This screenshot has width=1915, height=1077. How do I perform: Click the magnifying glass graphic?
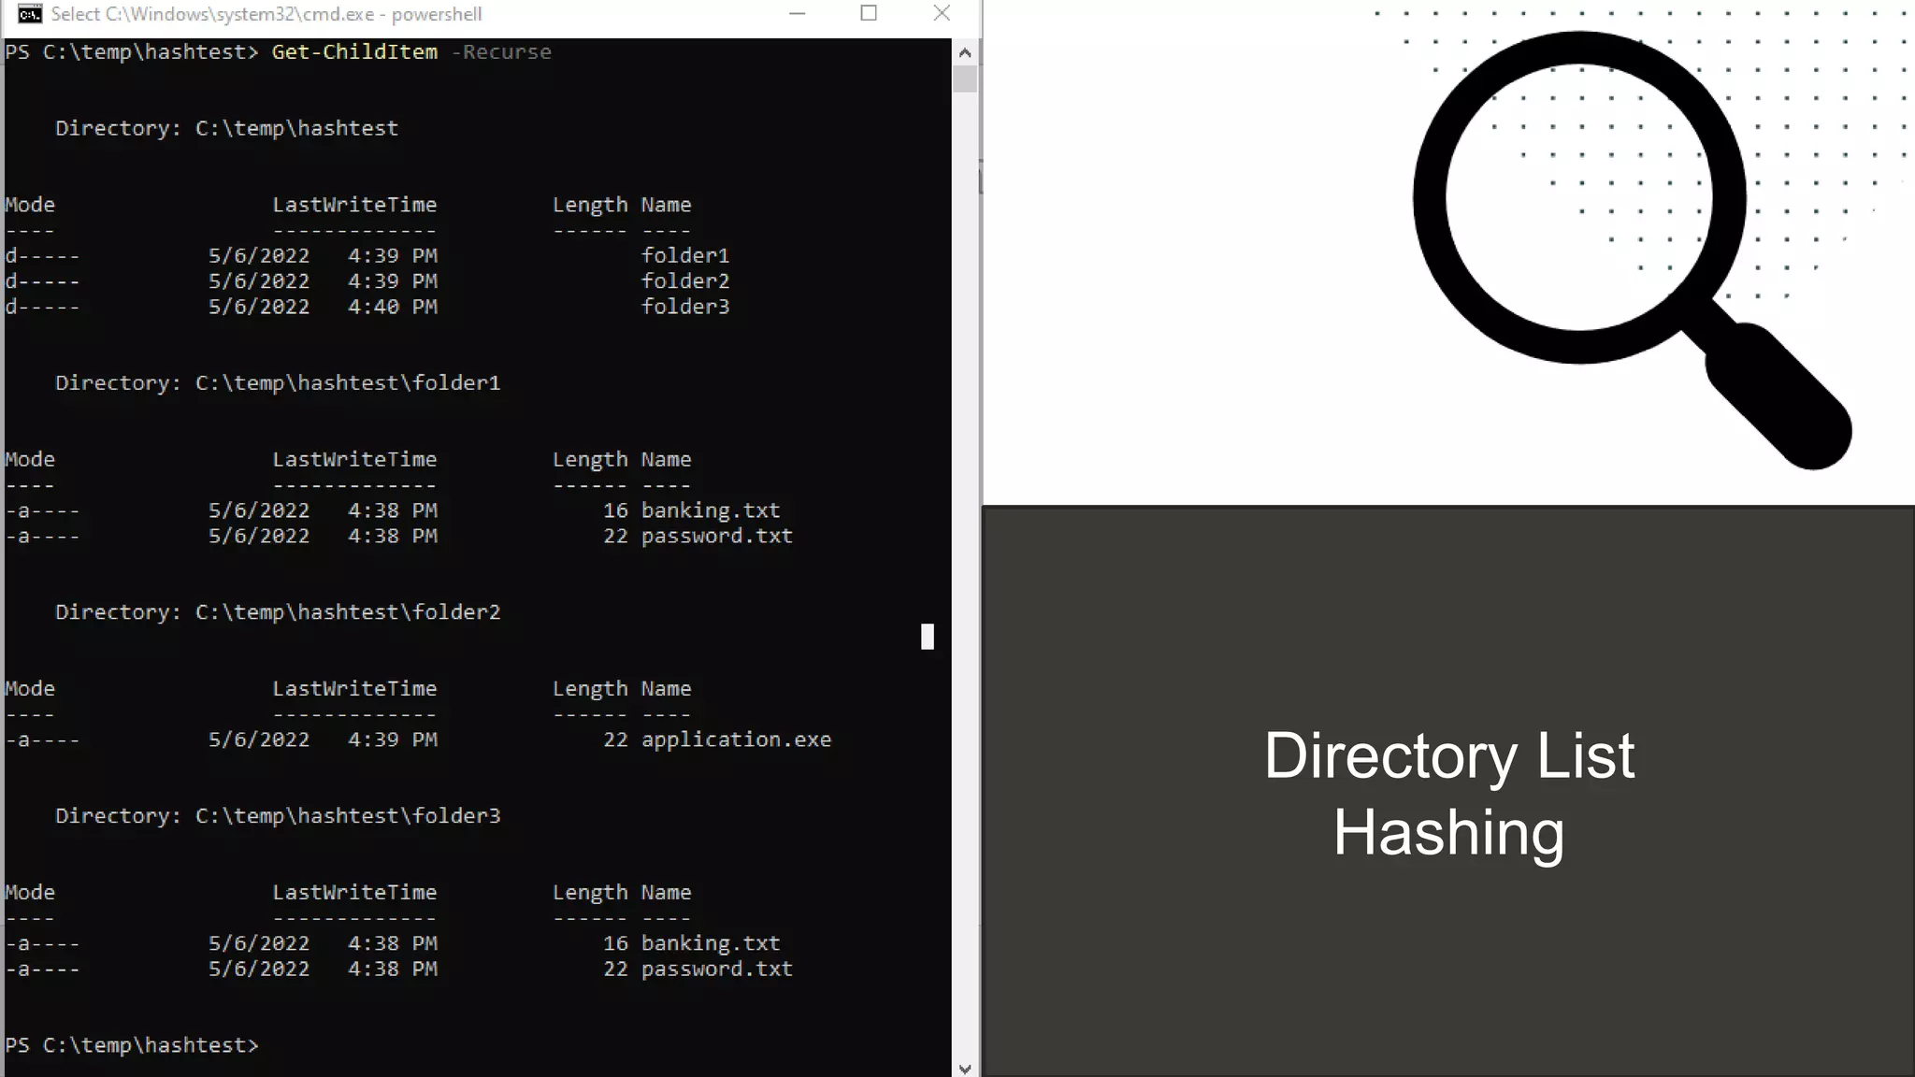pyautogui.click(x=1578, y=197)
